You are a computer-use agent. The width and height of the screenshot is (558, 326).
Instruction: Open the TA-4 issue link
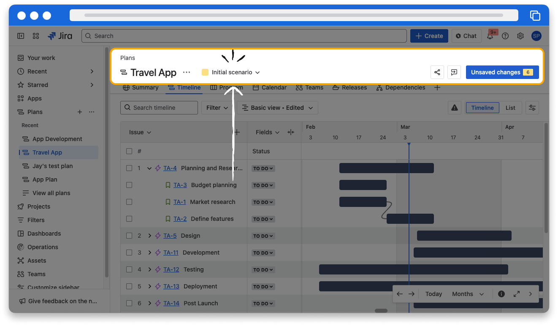[170, 168]
